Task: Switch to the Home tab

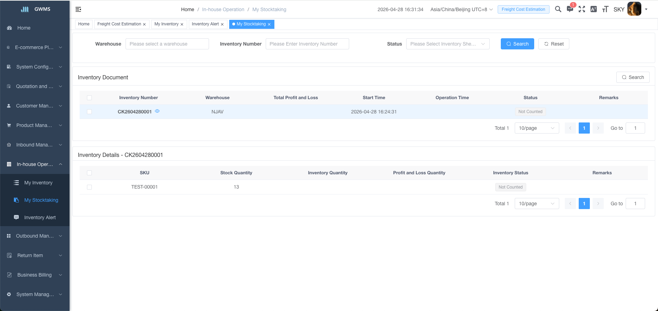Action: tap(84, 24)
